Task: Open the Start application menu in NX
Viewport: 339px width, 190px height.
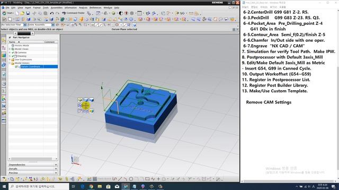Action: click(8, 13)
